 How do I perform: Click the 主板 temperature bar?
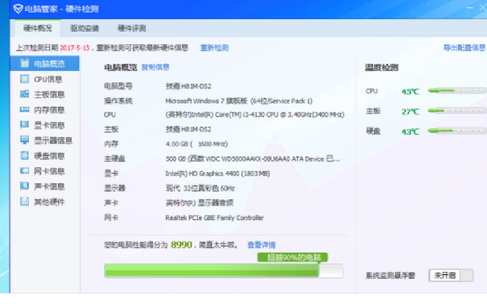457,111
